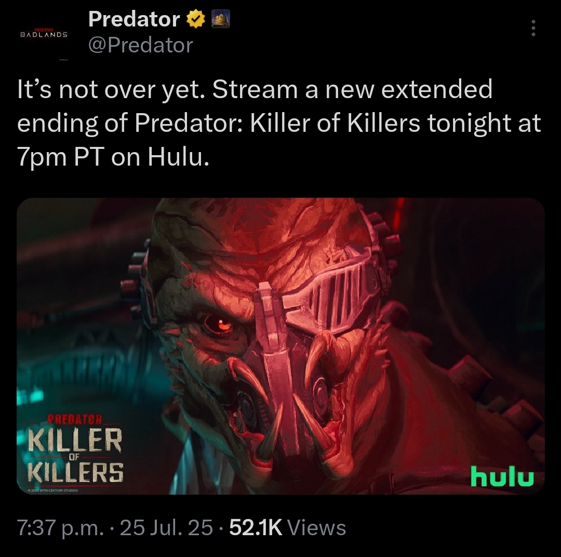Open the three-dot more options menu
561x557 pixels.
[533, 28]
